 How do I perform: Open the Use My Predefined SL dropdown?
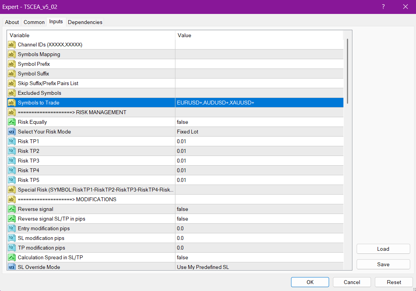coord(259,267)
